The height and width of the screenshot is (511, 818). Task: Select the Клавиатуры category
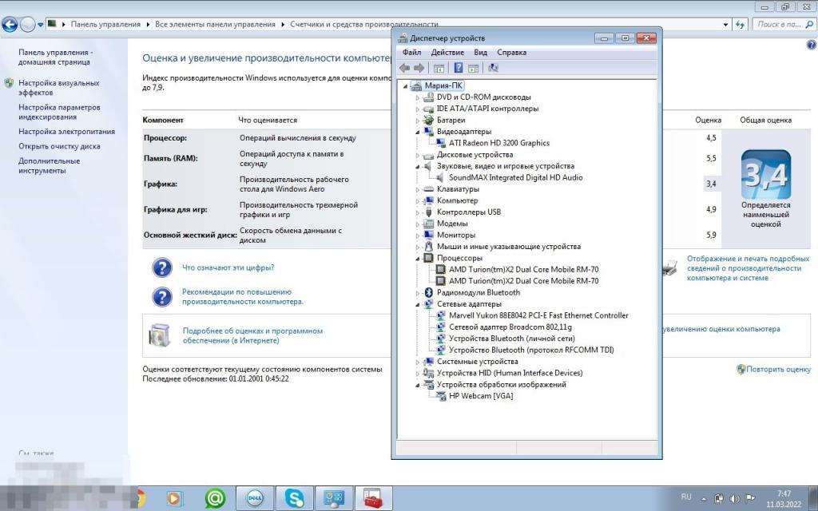click(458, 189)
